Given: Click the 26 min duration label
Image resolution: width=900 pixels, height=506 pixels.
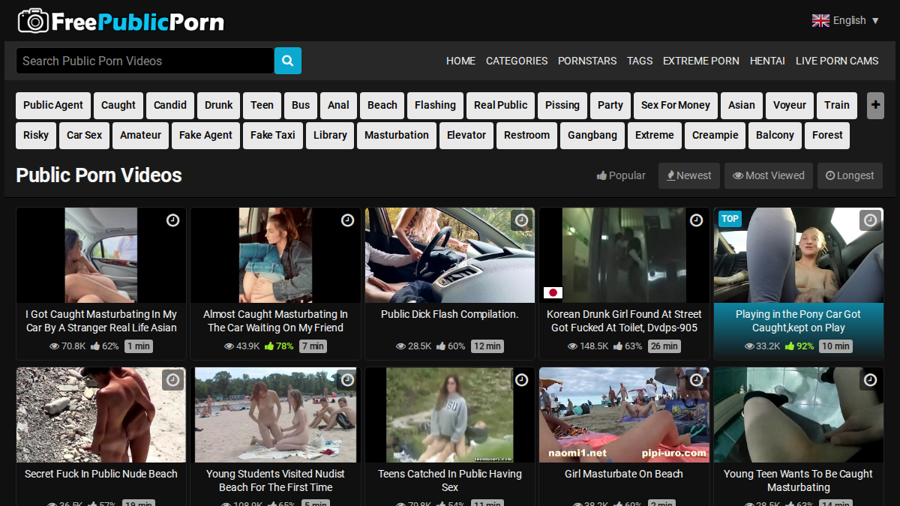Looking at the screenshot, I should [664, 346].
